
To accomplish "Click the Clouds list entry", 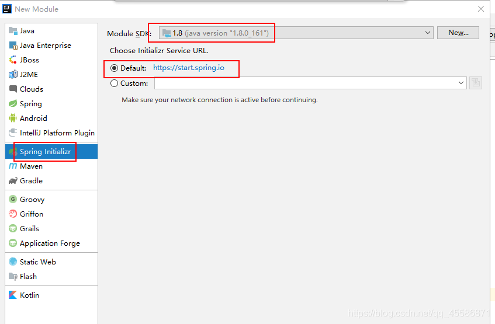I will point(51,89).
